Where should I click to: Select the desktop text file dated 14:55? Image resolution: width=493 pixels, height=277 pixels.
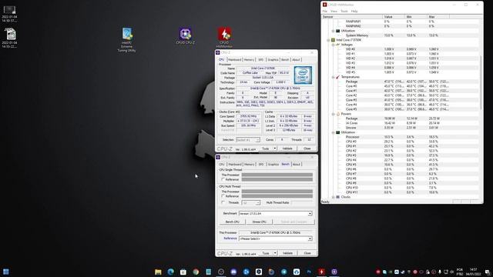(x=9, y=38)
